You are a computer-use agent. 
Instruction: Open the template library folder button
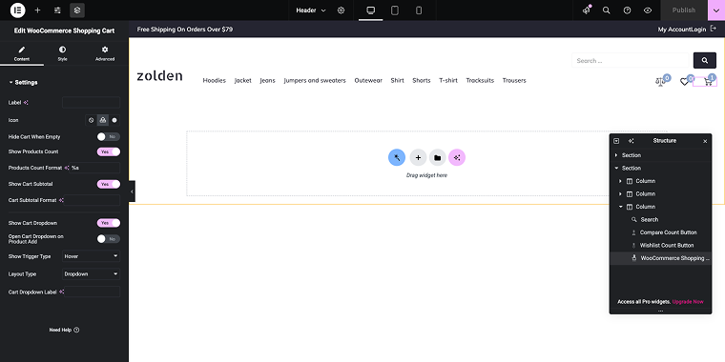(438, 158)
